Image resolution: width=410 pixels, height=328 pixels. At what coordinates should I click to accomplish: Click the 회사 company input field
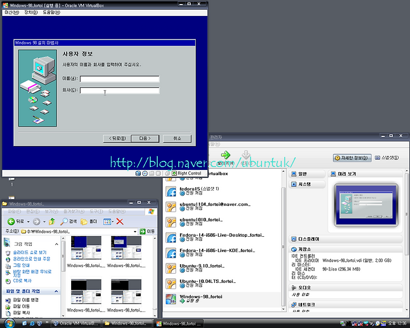tap(120, 90)
